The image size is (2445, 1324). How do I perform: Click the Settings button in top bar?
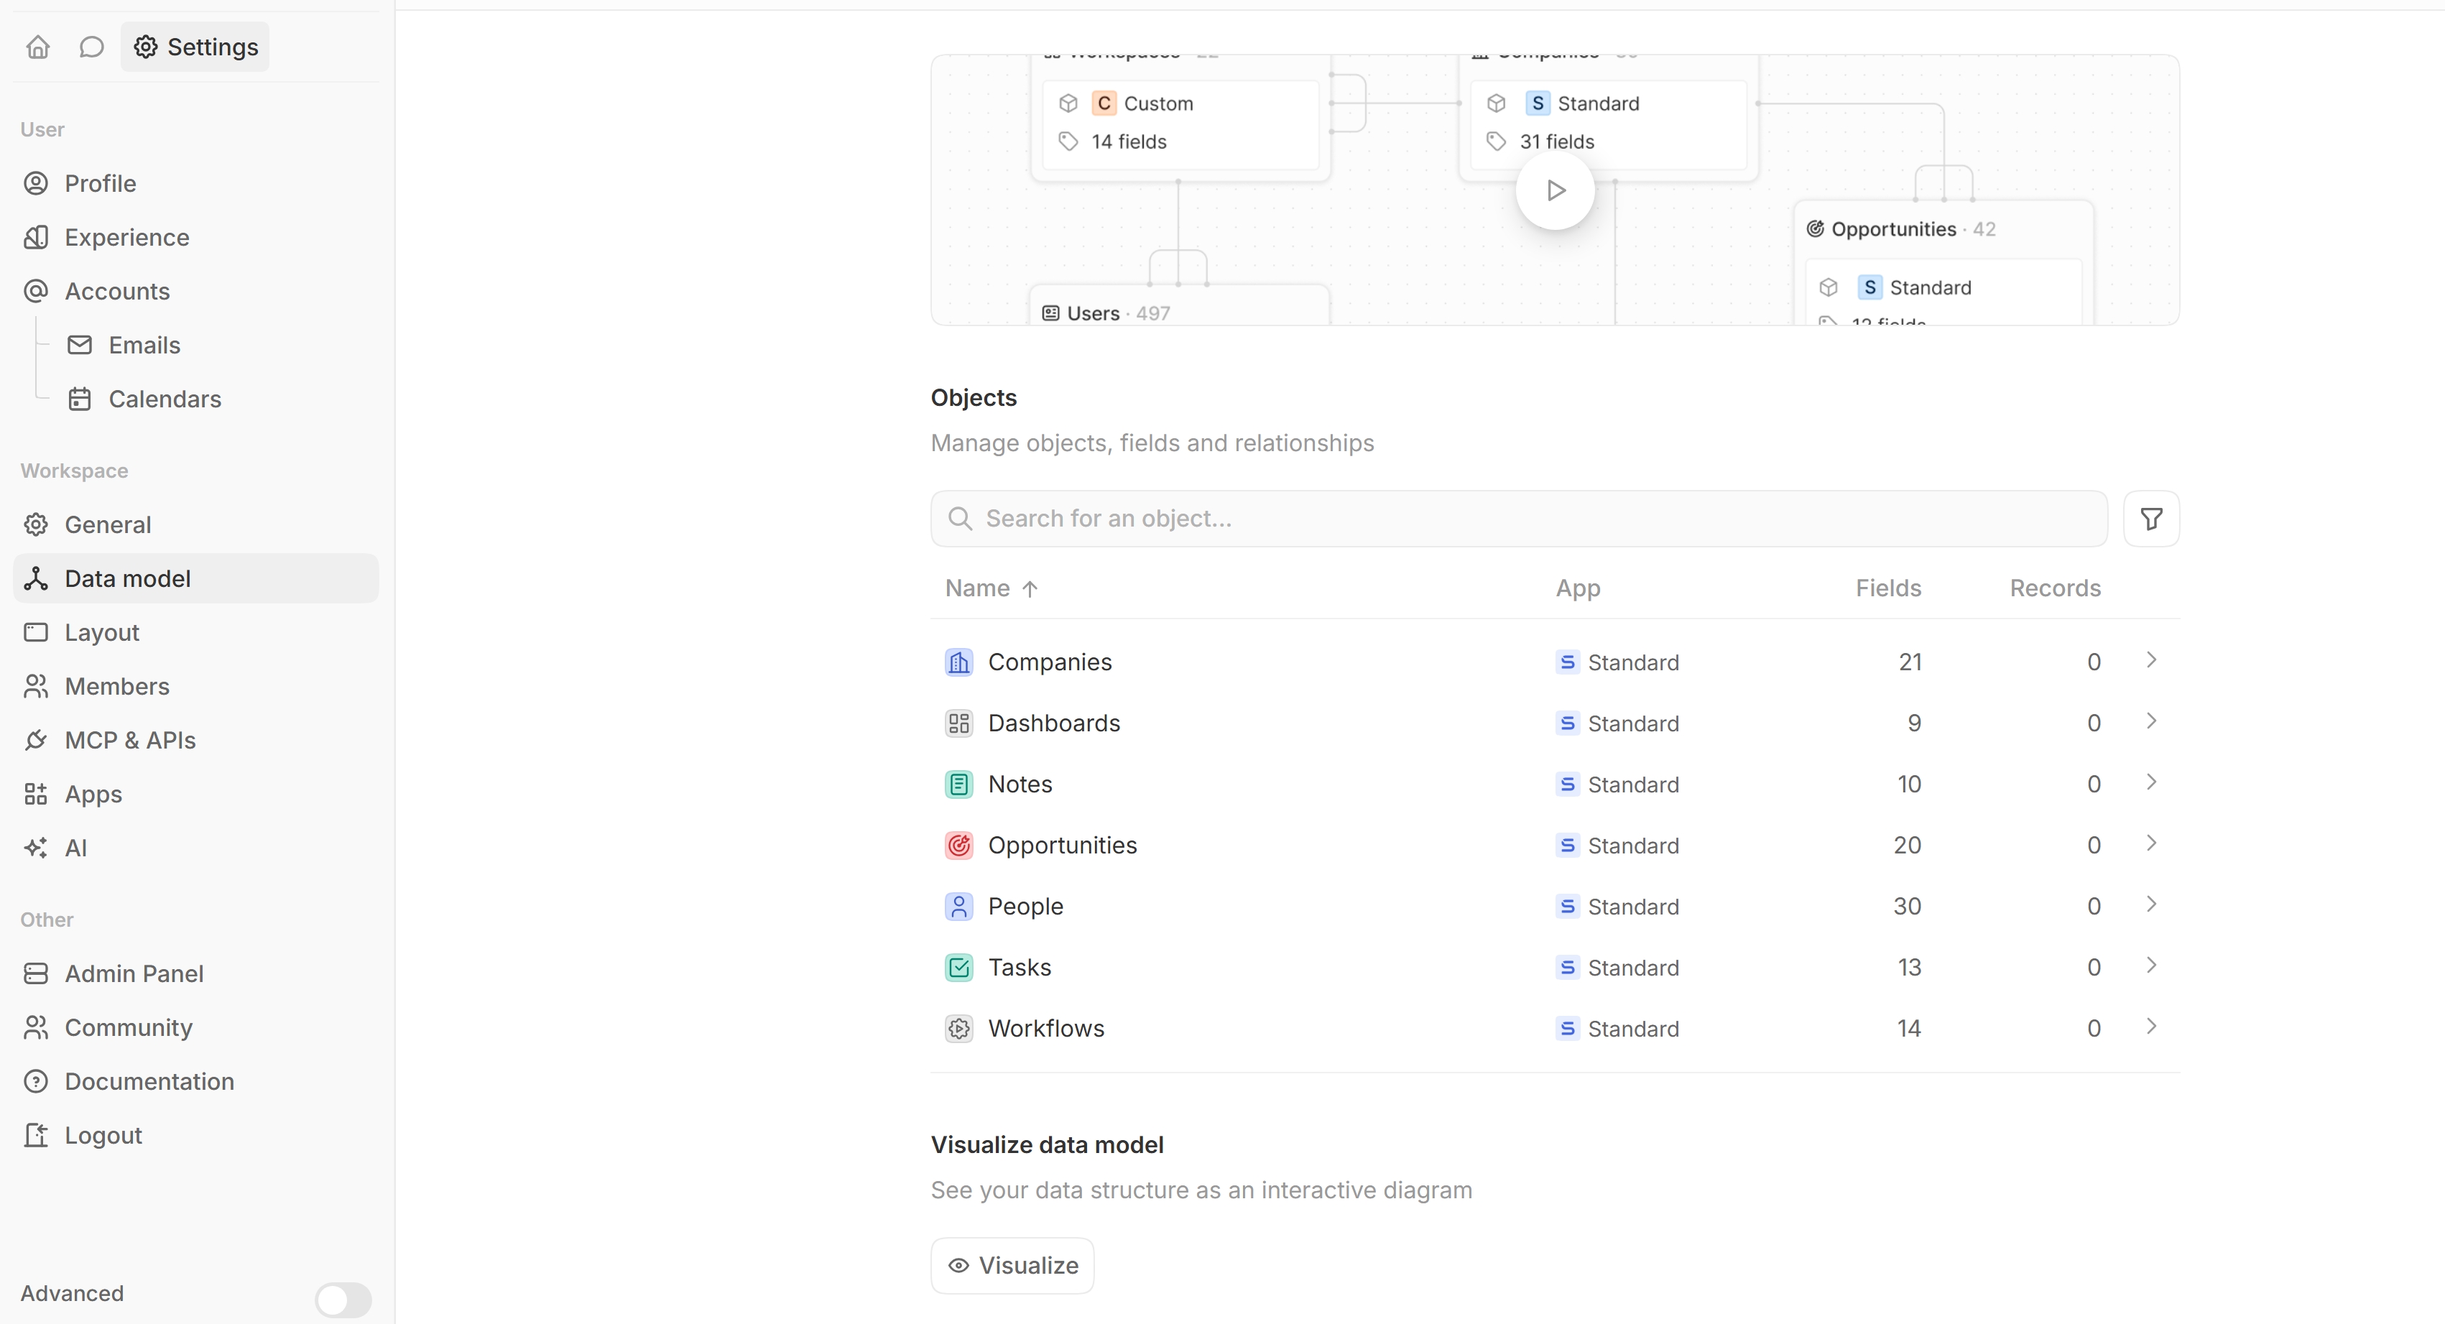pos(195,47)
